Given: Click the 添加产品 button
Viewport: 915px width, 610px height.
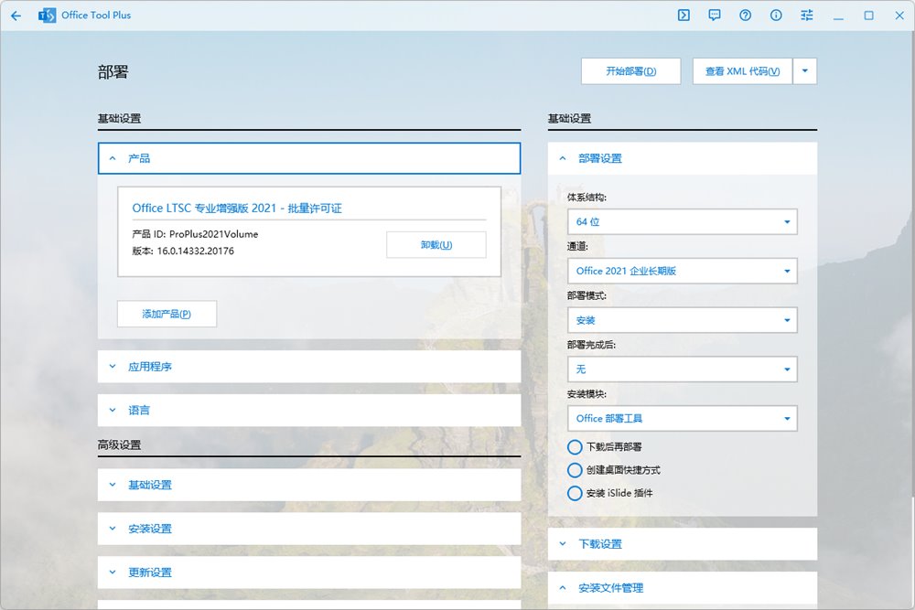Looking at the screenshot, I should pyautogui.click(x=167, y=314).
